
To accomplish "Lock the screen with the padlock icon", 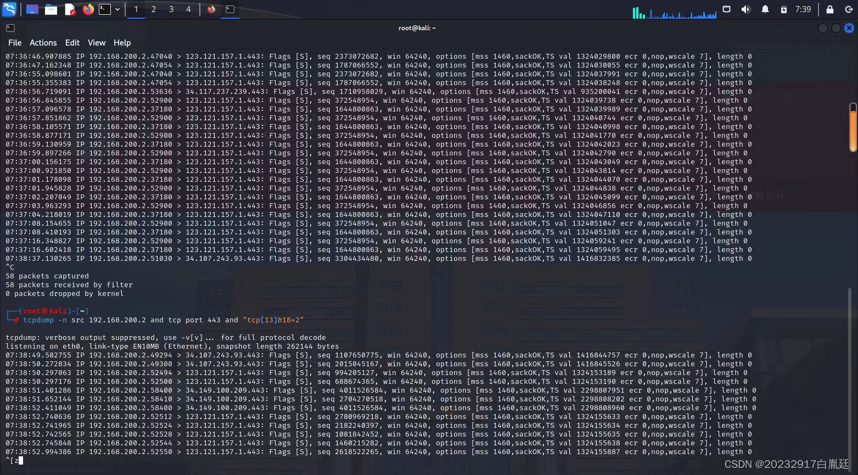I will pos(830,9).
